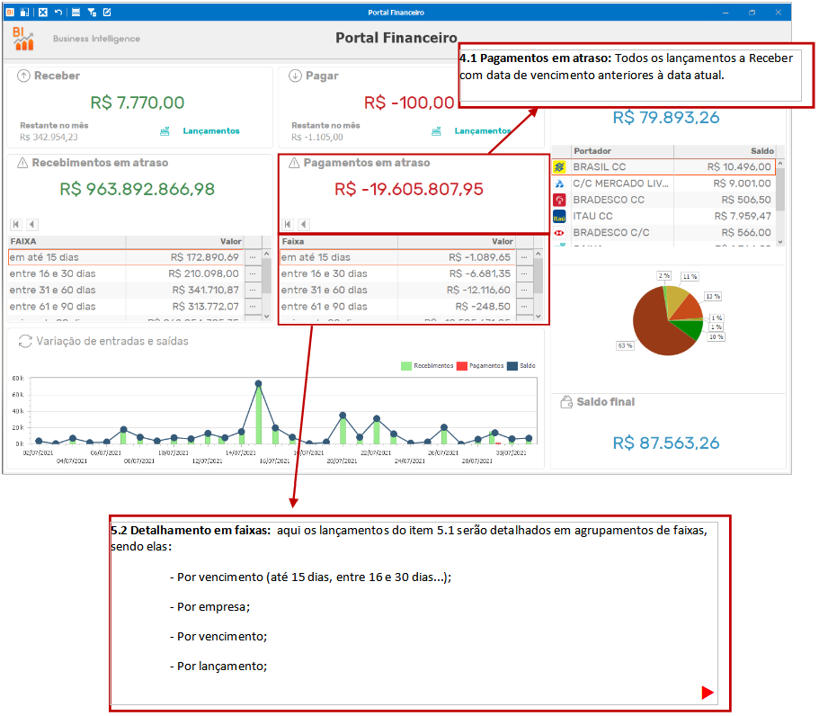The height and width of the screenshot is (716, 819).
Task: Click the Bradesco C/C bank icon
Action: pyautogui.click(x=559, y=233)
